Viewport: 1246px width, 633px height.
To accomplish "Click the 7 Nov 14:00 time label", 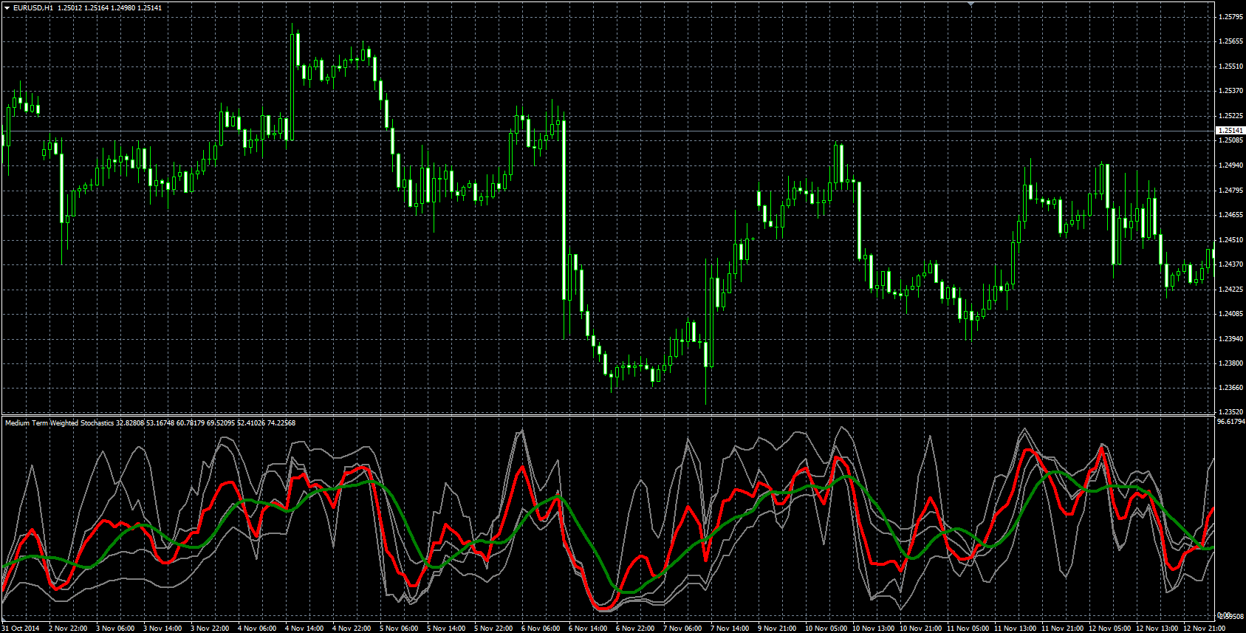I will 730,629.
